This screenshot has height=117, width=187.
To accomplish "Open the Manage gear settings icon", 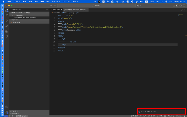I will click(7, 112).
